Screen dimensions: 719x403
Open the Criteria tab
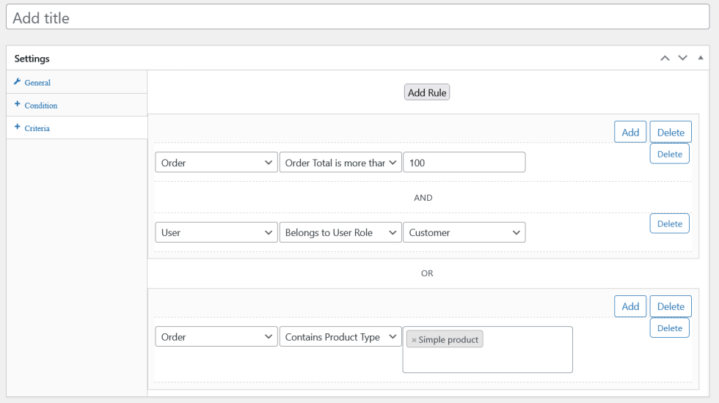coord(37,128)
